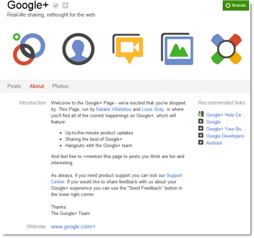Open the Google+ Your Bu... recommended link
254x238 pixels.
(226, 129)
